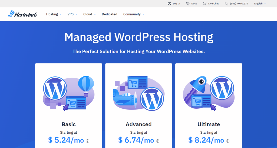The height and width of the screenshot is (148, 277).
Task: Click 'Starting at' under Ultimate
Action: pos(209,133)
